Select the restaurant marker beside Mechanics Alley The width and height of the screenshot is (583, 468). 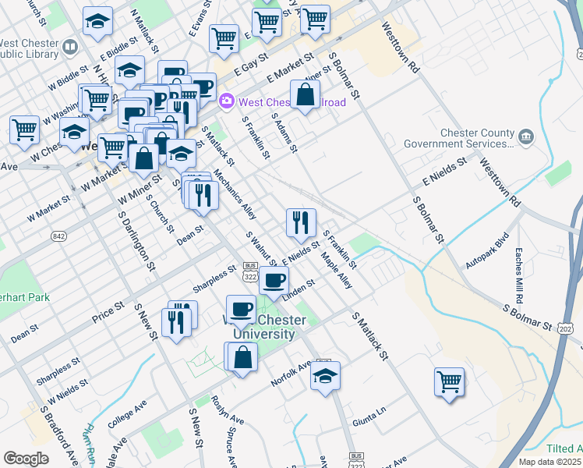(x=203, y=198)
